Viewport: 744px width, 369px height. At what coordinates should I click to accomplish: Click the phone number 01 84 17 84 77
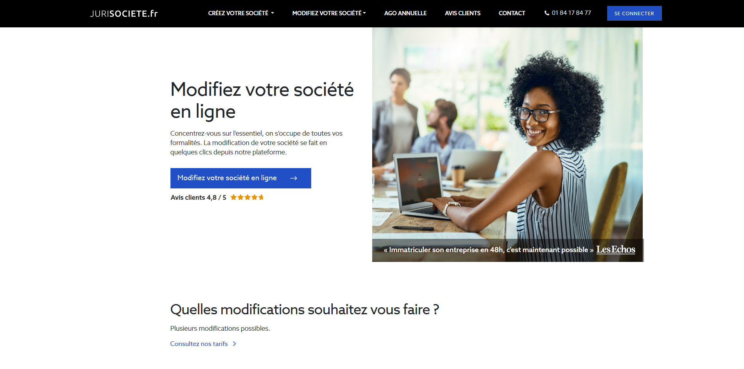pyautogui.click(x=571, y=13)
